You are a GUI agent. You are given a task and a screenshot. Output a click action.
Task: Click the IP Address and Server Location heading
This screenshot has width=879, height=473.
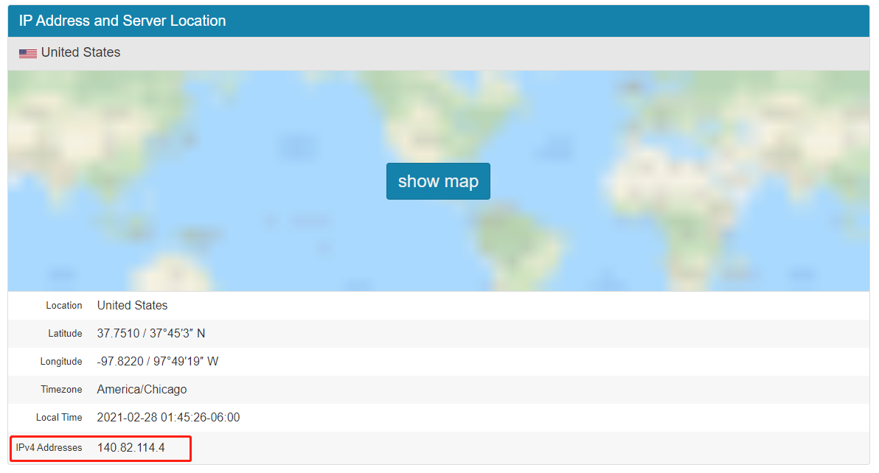(x=122, y=21)
